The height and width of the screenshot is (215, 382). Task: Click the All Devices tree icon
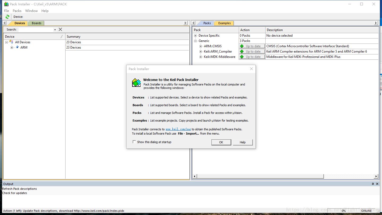(x=11, y=42)
